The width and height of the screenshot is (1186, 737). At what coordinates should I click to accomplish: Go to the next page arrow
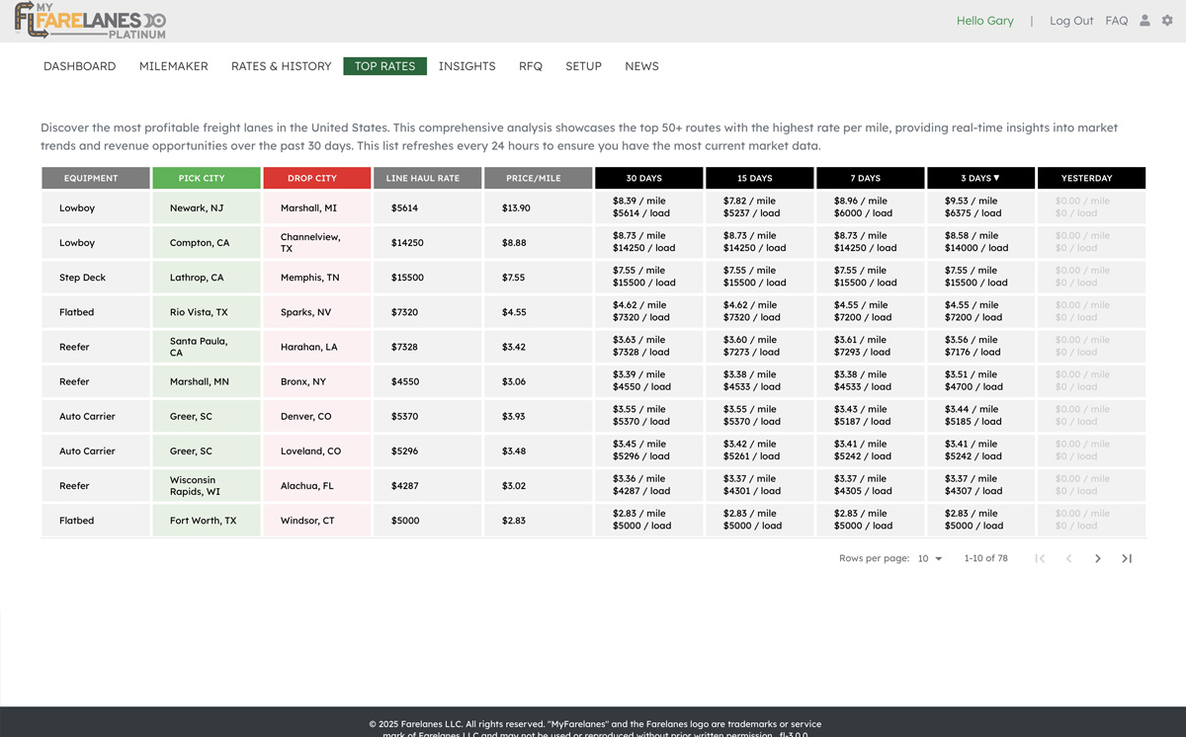coord(1097,559)
